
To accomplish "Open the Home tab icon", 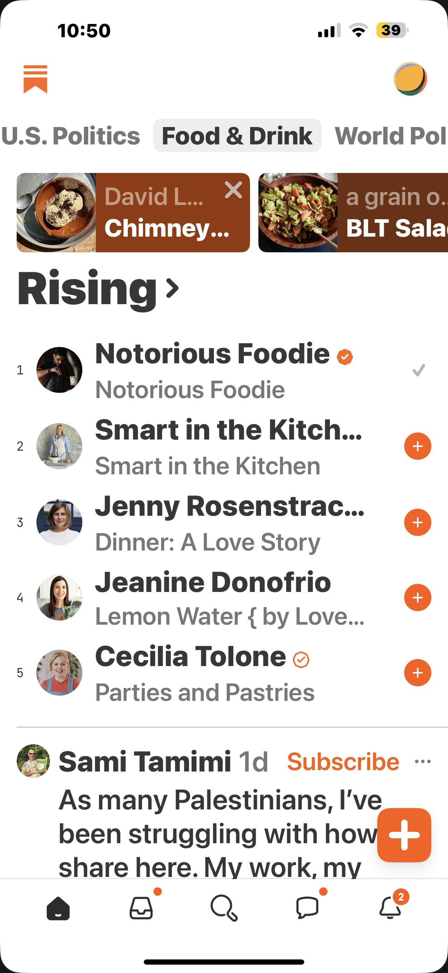I will [x=58, y=908].
